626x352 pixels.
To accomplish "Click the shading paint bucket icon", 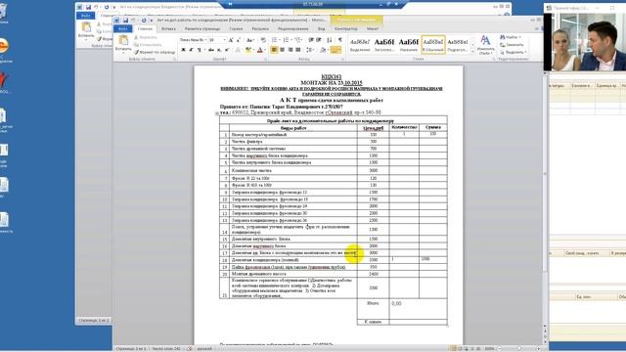I will click(x=323, y=50).
